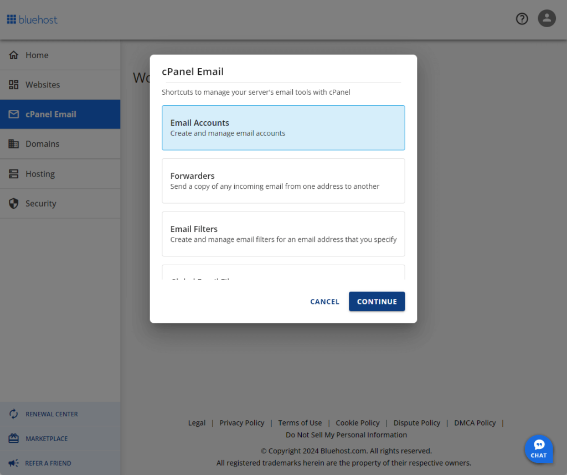Click 'All registered trademarks herein' footer text
This screenshot has height=475, width=567.
click(344, 463)
